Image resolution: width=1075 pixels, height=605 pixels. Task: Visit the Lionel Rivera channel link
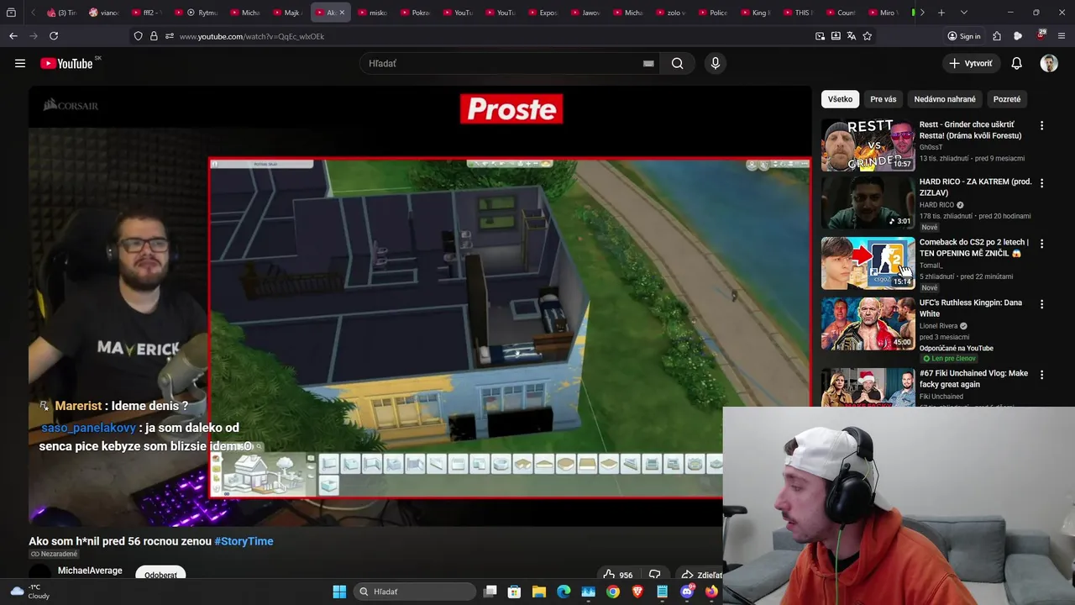point(939,326)
